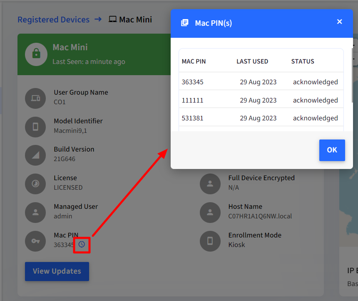Click the Mac PIN(s) dialog header icon
Screen dimensions: 358x301
185,23
